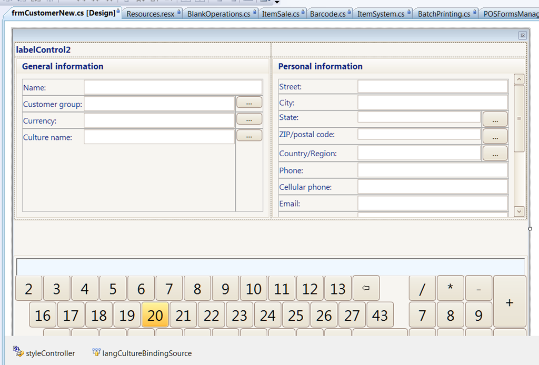
Task: Switch to the Resources.resx tab
Action: click(x=151, y=14)
